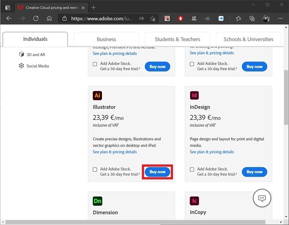The height and width of the screenshot is (225, 289).
Task: Open top right See plan & pricing details
Action: point(212,53)
